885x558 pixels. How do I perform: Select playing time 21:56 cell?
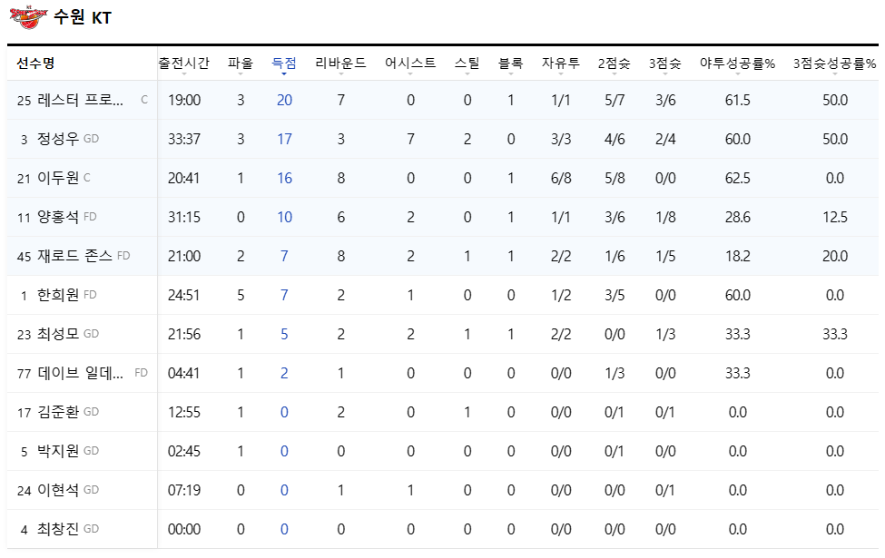[184, 334]
